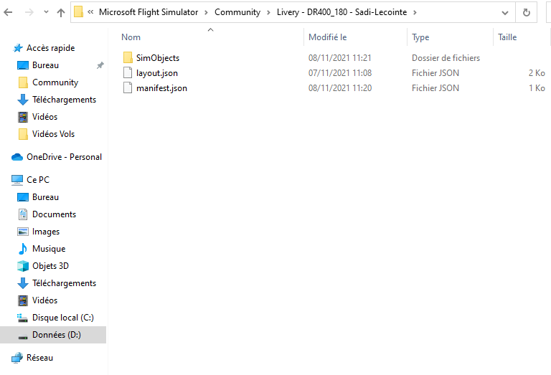
Task: Select layout.json file name
Action: pyautogui.click(x=157, y=73)
